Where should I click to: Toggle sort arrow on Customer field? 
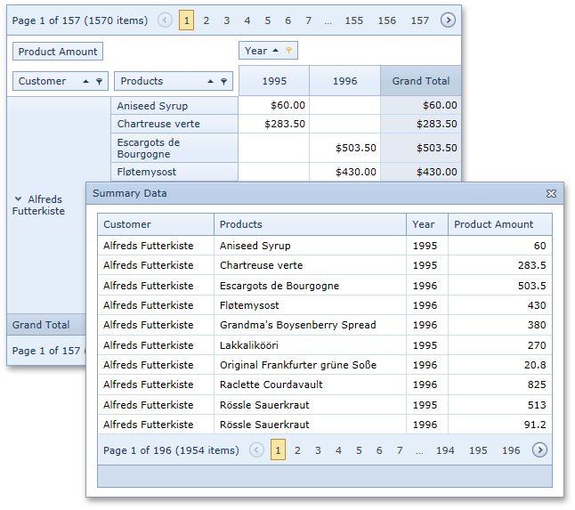coord(85,81)
